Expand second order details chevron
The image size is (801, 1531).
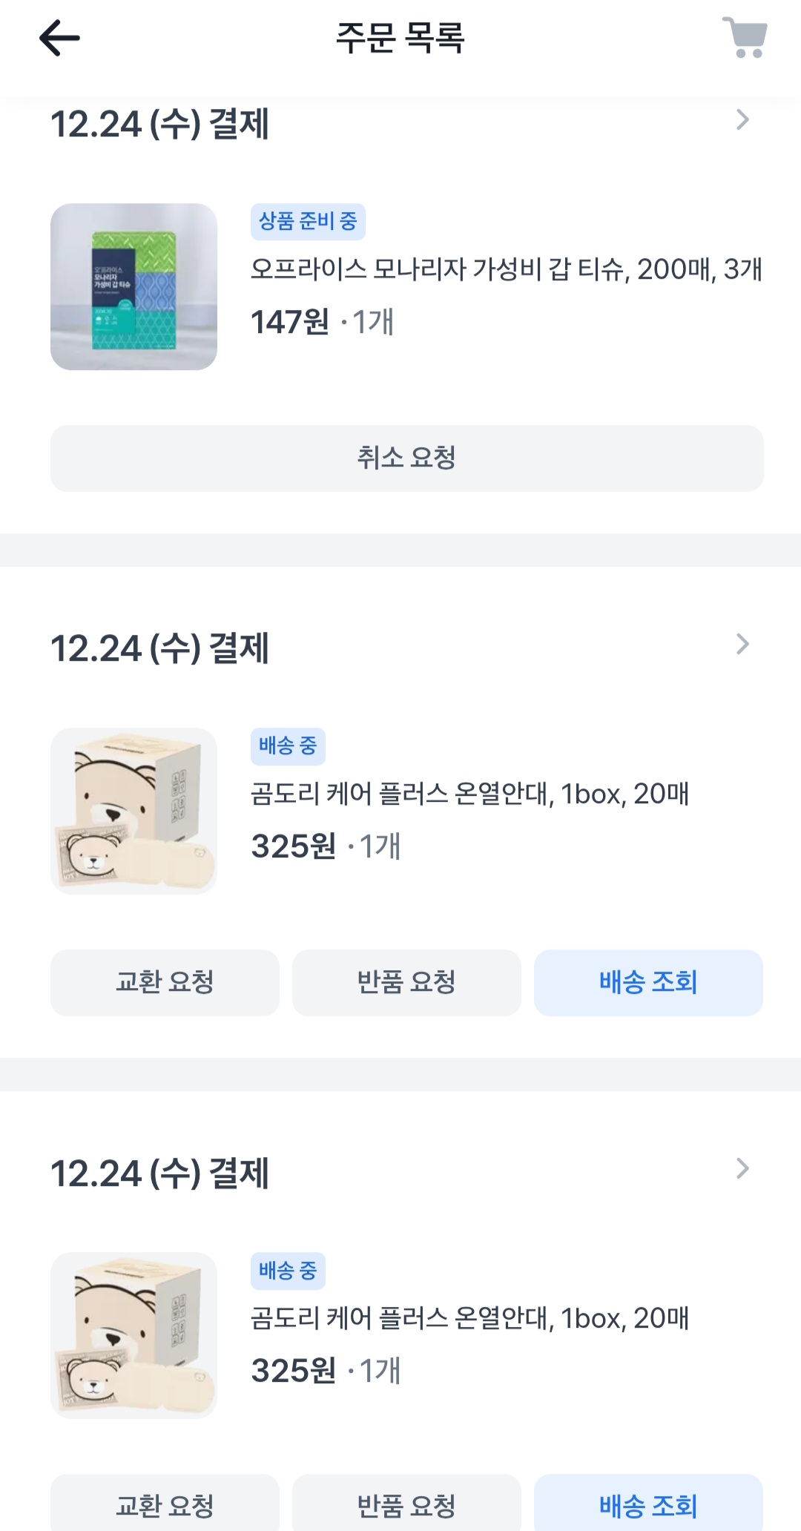[742, 645]
